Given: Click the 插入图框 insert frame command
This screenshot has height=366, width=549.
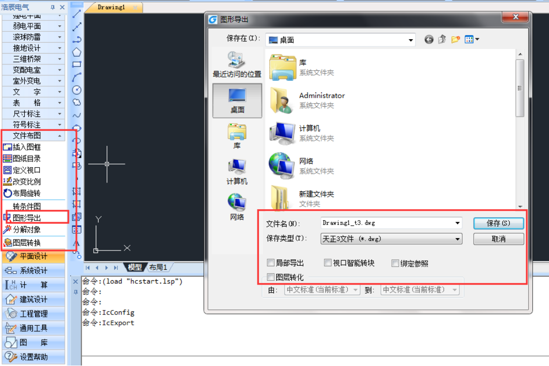Looking at the screenshot, I should (27, 147).
